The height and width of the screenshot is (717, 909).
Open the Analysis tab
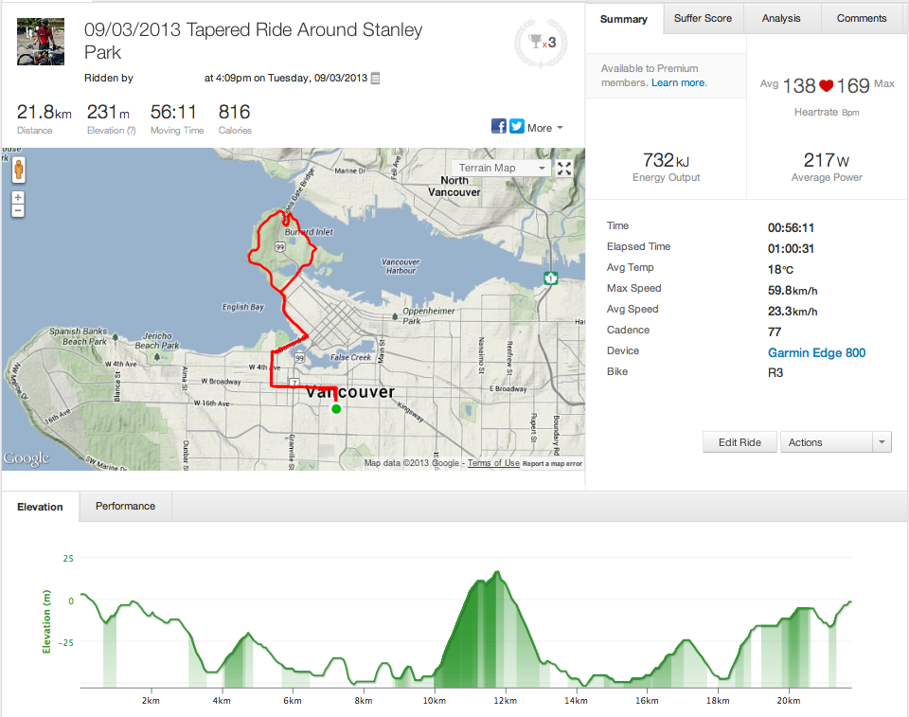[x=781, y=18]
